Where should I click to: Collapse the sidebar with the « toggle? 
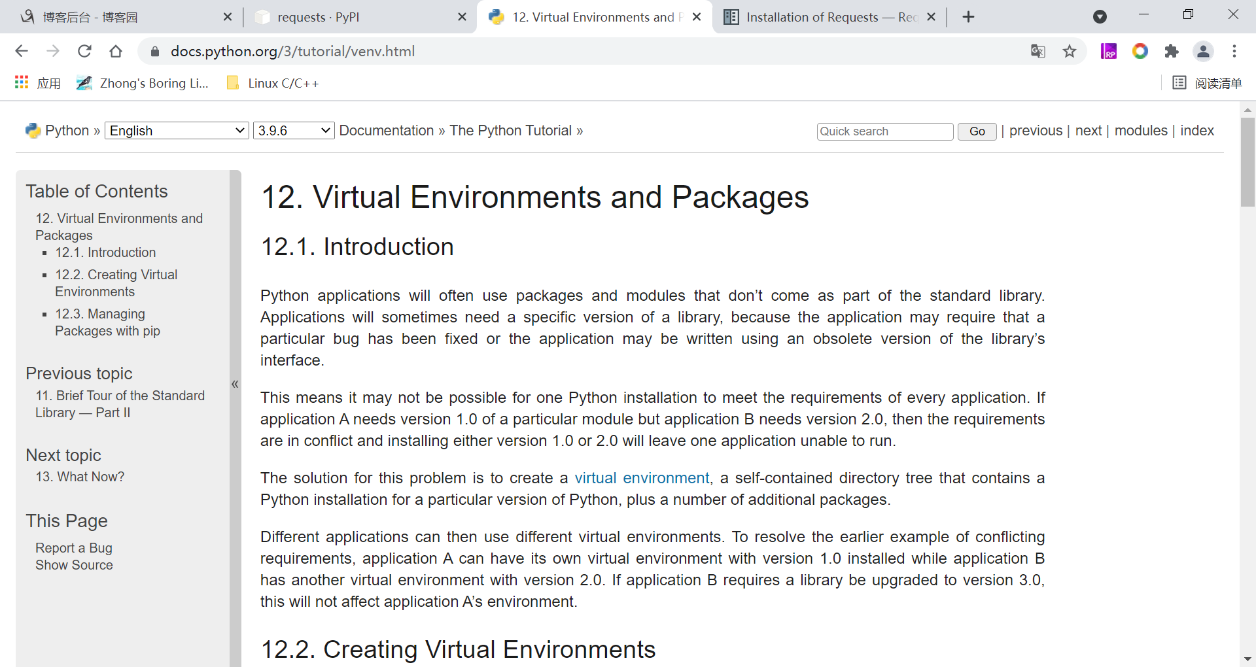click(235, 384)
